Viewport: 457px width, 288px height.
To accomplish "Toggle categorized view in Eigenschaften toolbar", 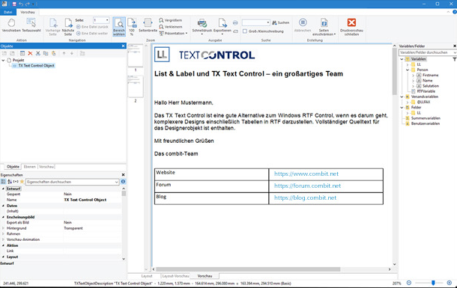I will point(3,182).
